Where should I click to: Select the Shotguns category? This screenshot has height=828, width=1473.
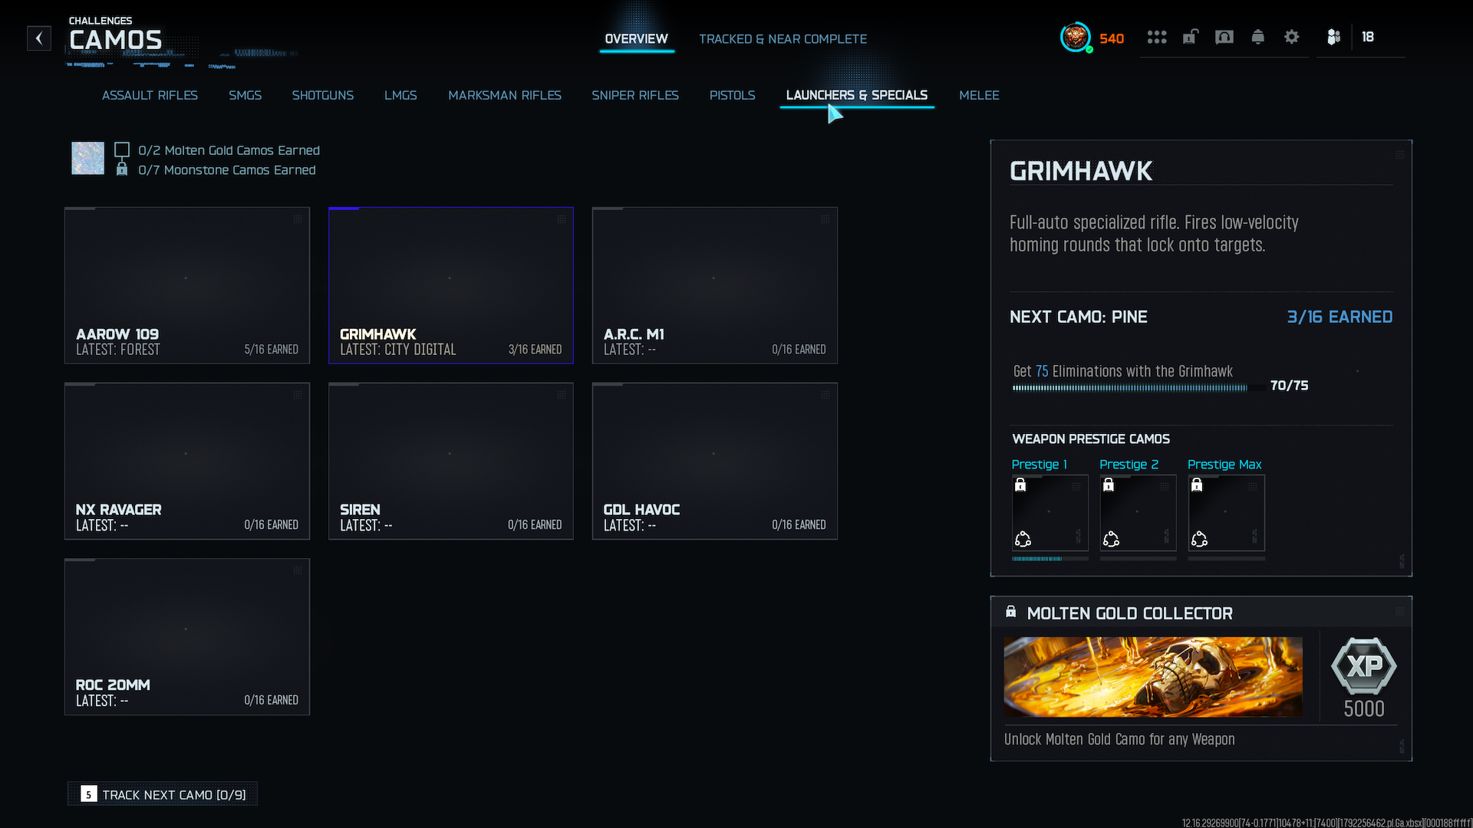pyautogui.click(x=322, y=95)
